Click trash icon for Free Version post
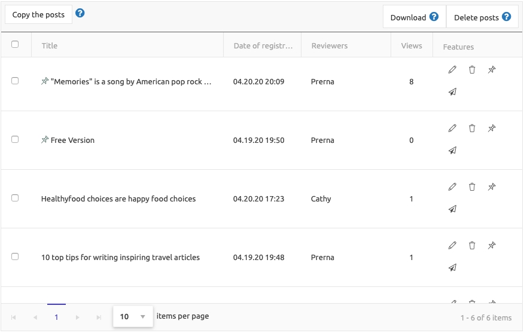The width and height of the screenshot is (524, 333). (x=472, y=129)
